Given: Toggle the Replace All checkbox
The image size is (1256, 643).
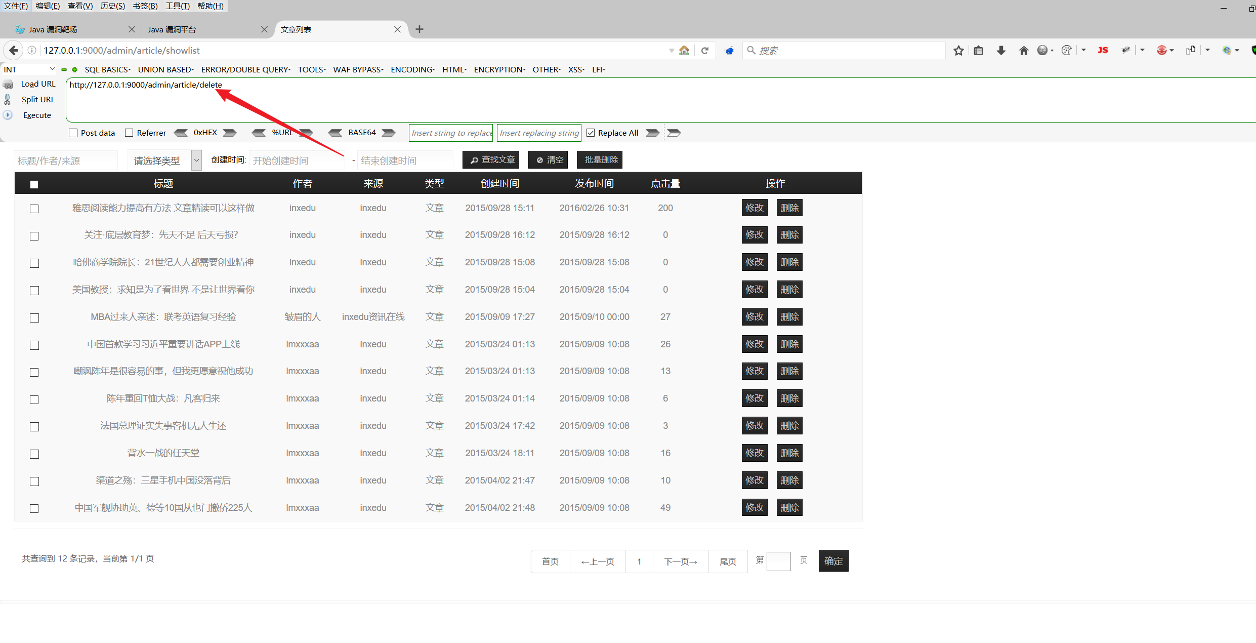Looking at the screenshot, I should (x=591, y=133).
